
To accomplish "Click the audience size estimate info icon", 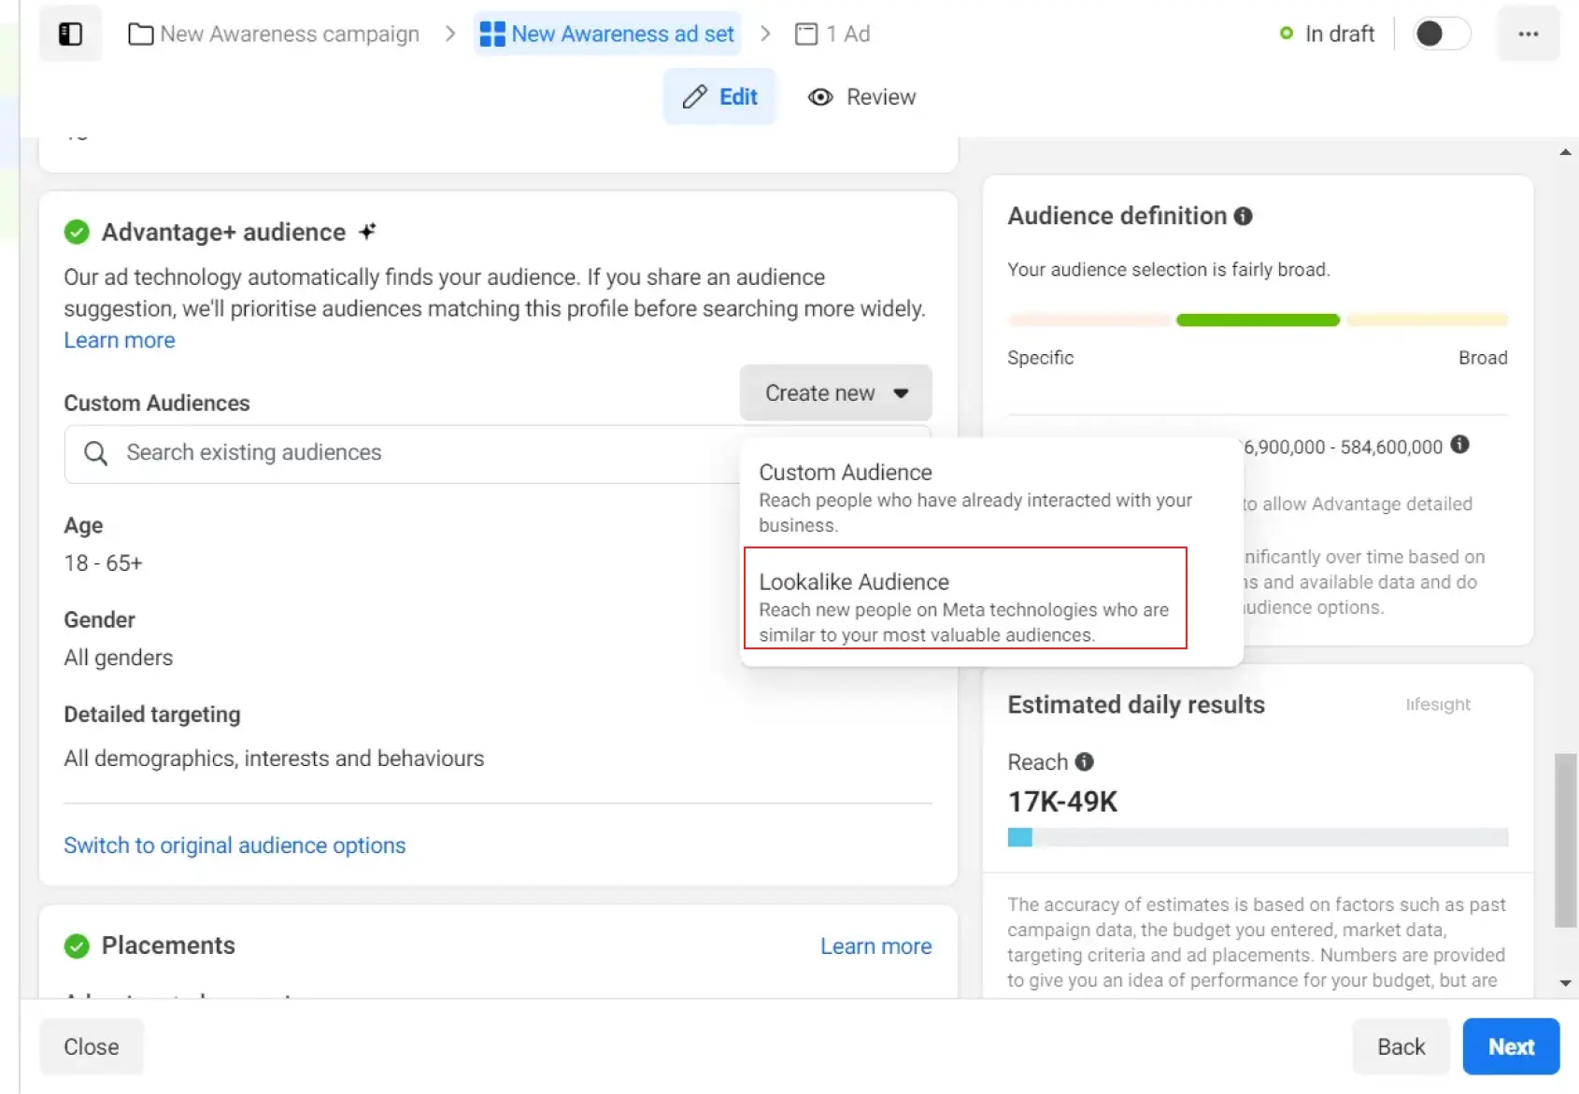I will coord(1459,445).
